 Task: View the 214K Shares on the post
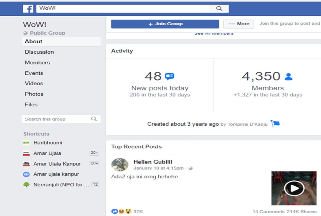(x=301, y=211)
